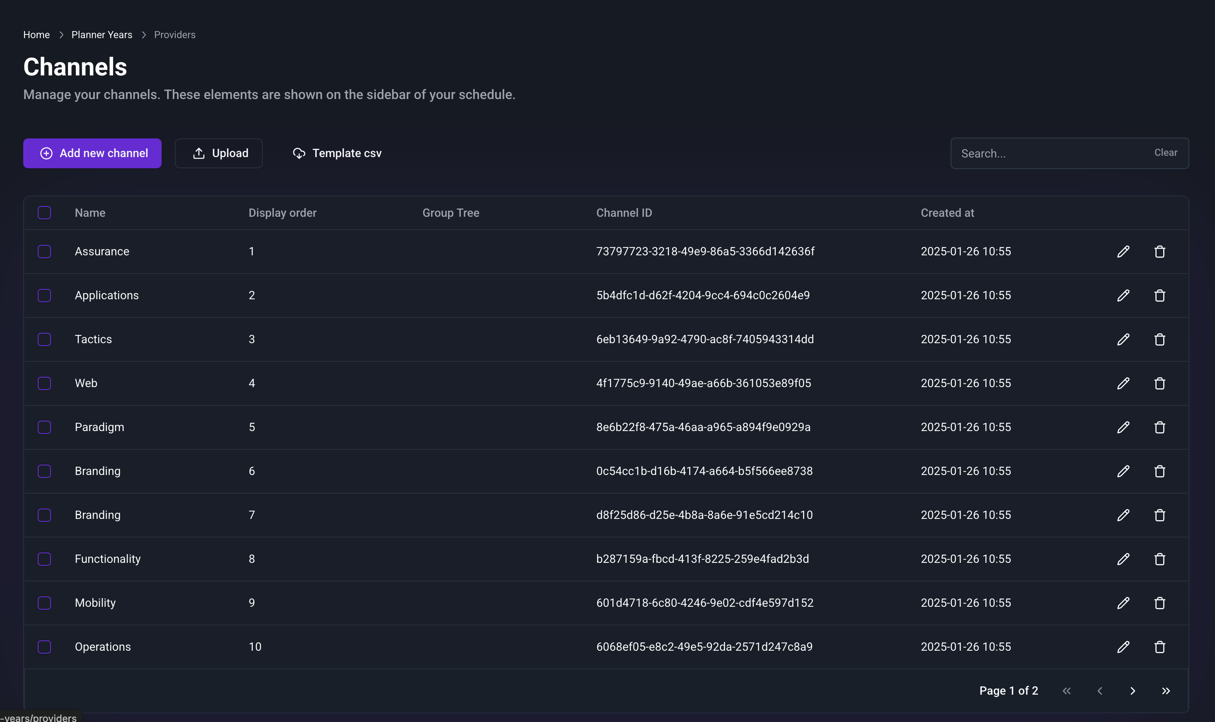
Task: Delete the Mobility channel
Action: 1159,603
